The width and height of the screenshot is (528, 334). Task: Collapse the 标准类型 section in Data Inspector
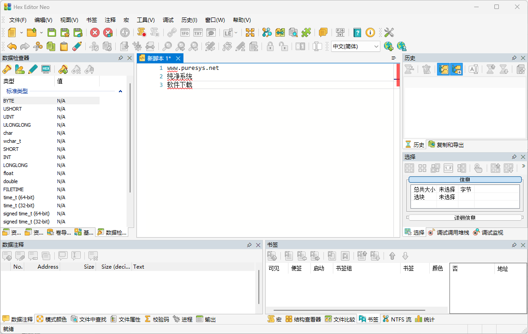click(120, 90)
